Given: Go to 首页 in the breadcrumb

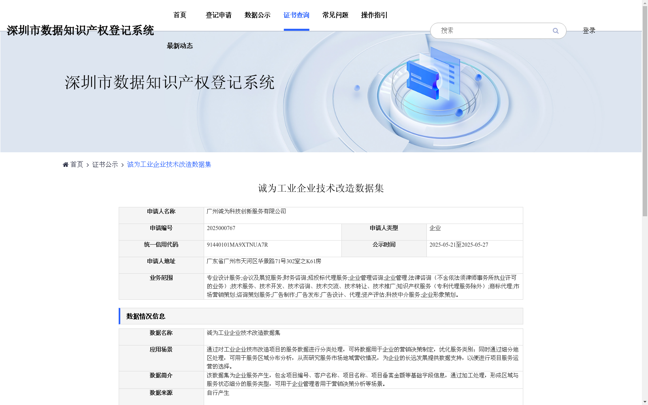Looking at the screenshot, I should [x=77, y=164].
